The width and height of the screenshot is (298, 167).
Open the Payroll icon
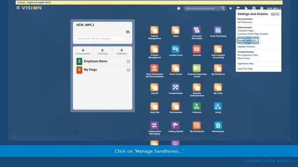click(154, 88)
